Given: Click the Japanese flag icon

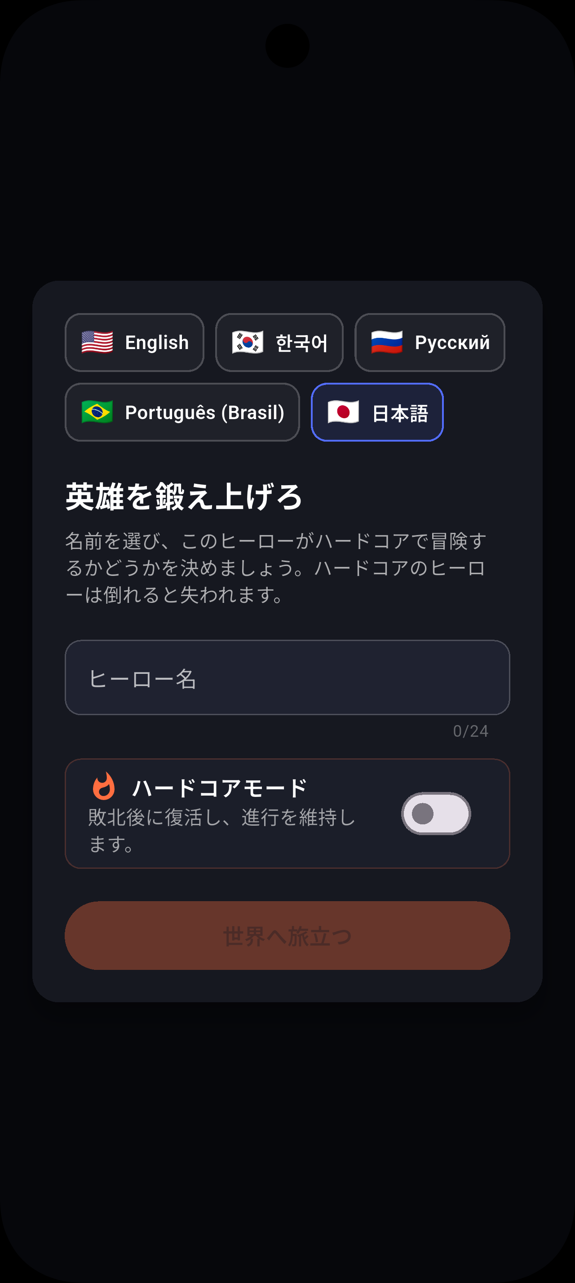Looking at the screenshot, I should click(343, 412).
